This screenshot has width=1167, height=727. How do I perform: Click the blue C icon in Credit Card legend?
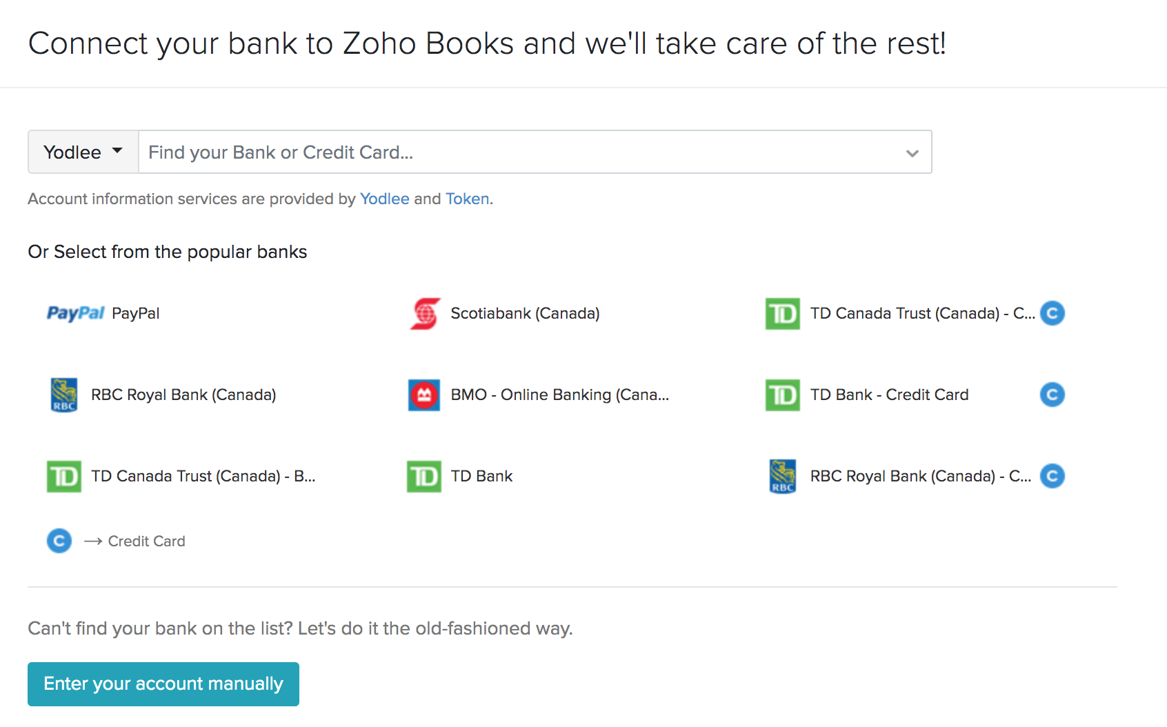pyautogui.click(x=59, y=541)
